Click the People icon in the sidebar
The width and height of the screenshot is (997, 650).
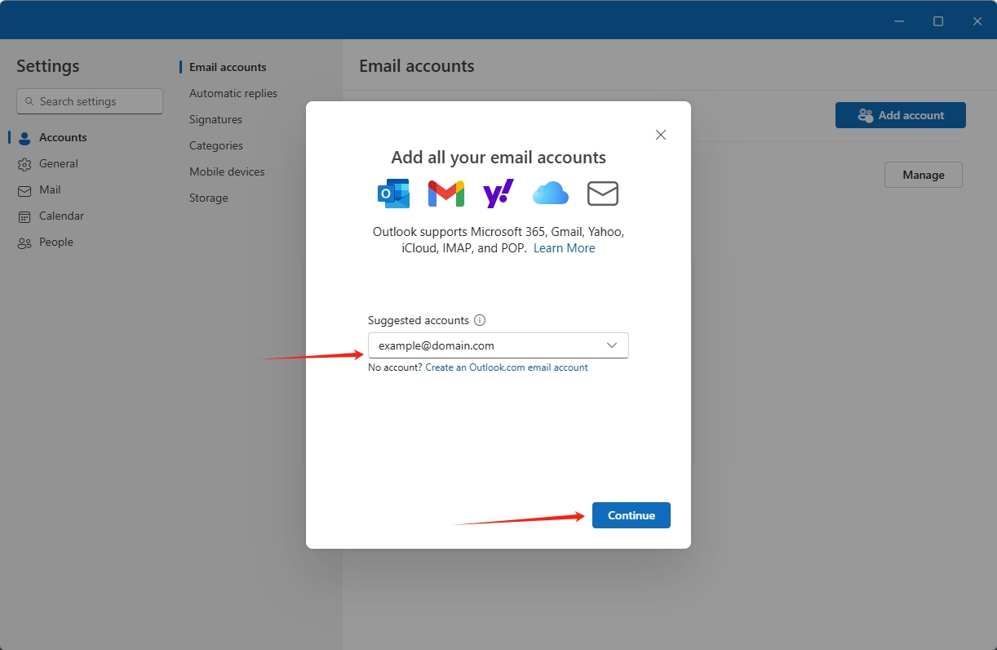tap(24, 242)
